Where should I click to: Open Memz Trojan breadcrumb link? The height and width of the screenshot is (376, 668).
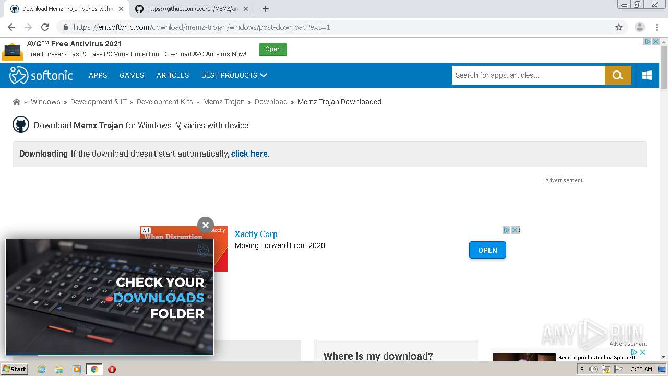click(x=224, y=102)
